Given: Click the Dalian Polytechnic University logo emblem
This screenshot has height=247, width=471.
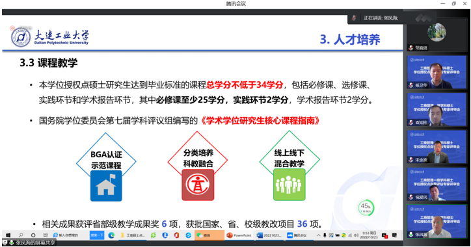Looking at the screenshot, I should click(x=21, y=38).
